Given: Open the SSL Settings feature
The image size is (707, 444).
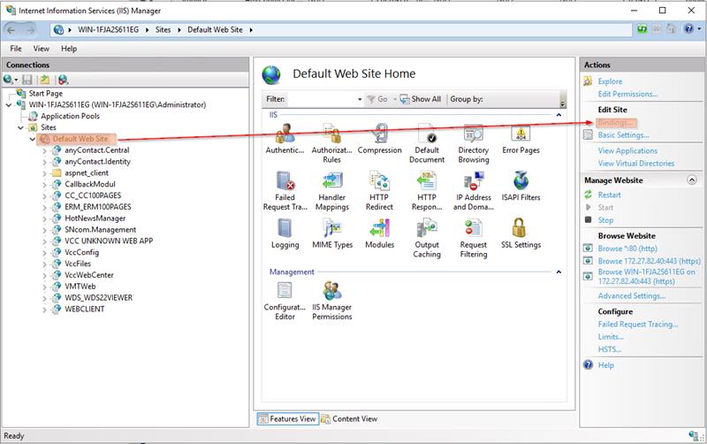Looking at the screenshot, I should click(x=521, y=230).
